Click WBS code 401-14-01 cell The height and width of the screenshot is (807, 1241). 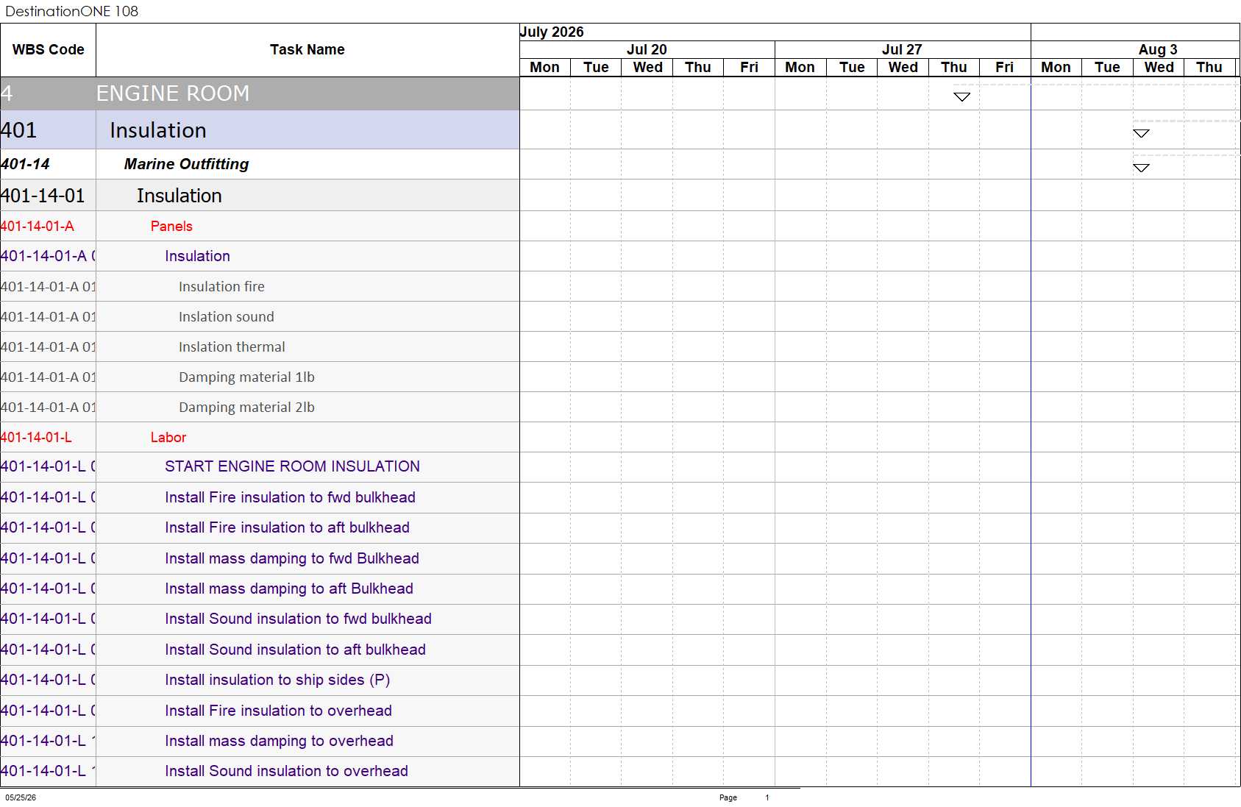point(48,196)
